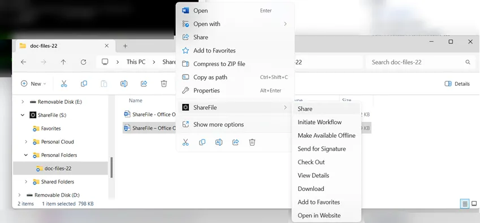Image resolution: width=480 pixels, height=223 pixels.
Task: Choose Add to Favorites with star icon
Action: [235, 51]
